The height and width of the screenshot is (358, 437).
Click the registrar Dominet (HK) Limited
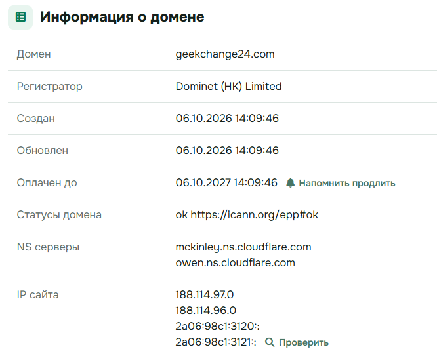(228, 87)
